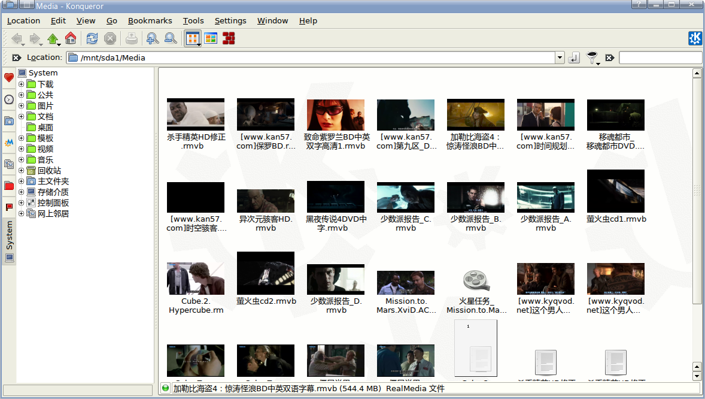Screen dimensions: 705x399
Task: Expand the 视频 folder node
Action: click(21, 149)
